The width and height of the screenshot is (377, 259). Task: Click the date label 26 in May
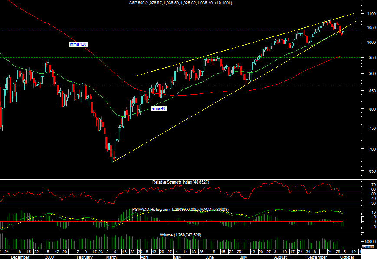click(x=201, y=252)
